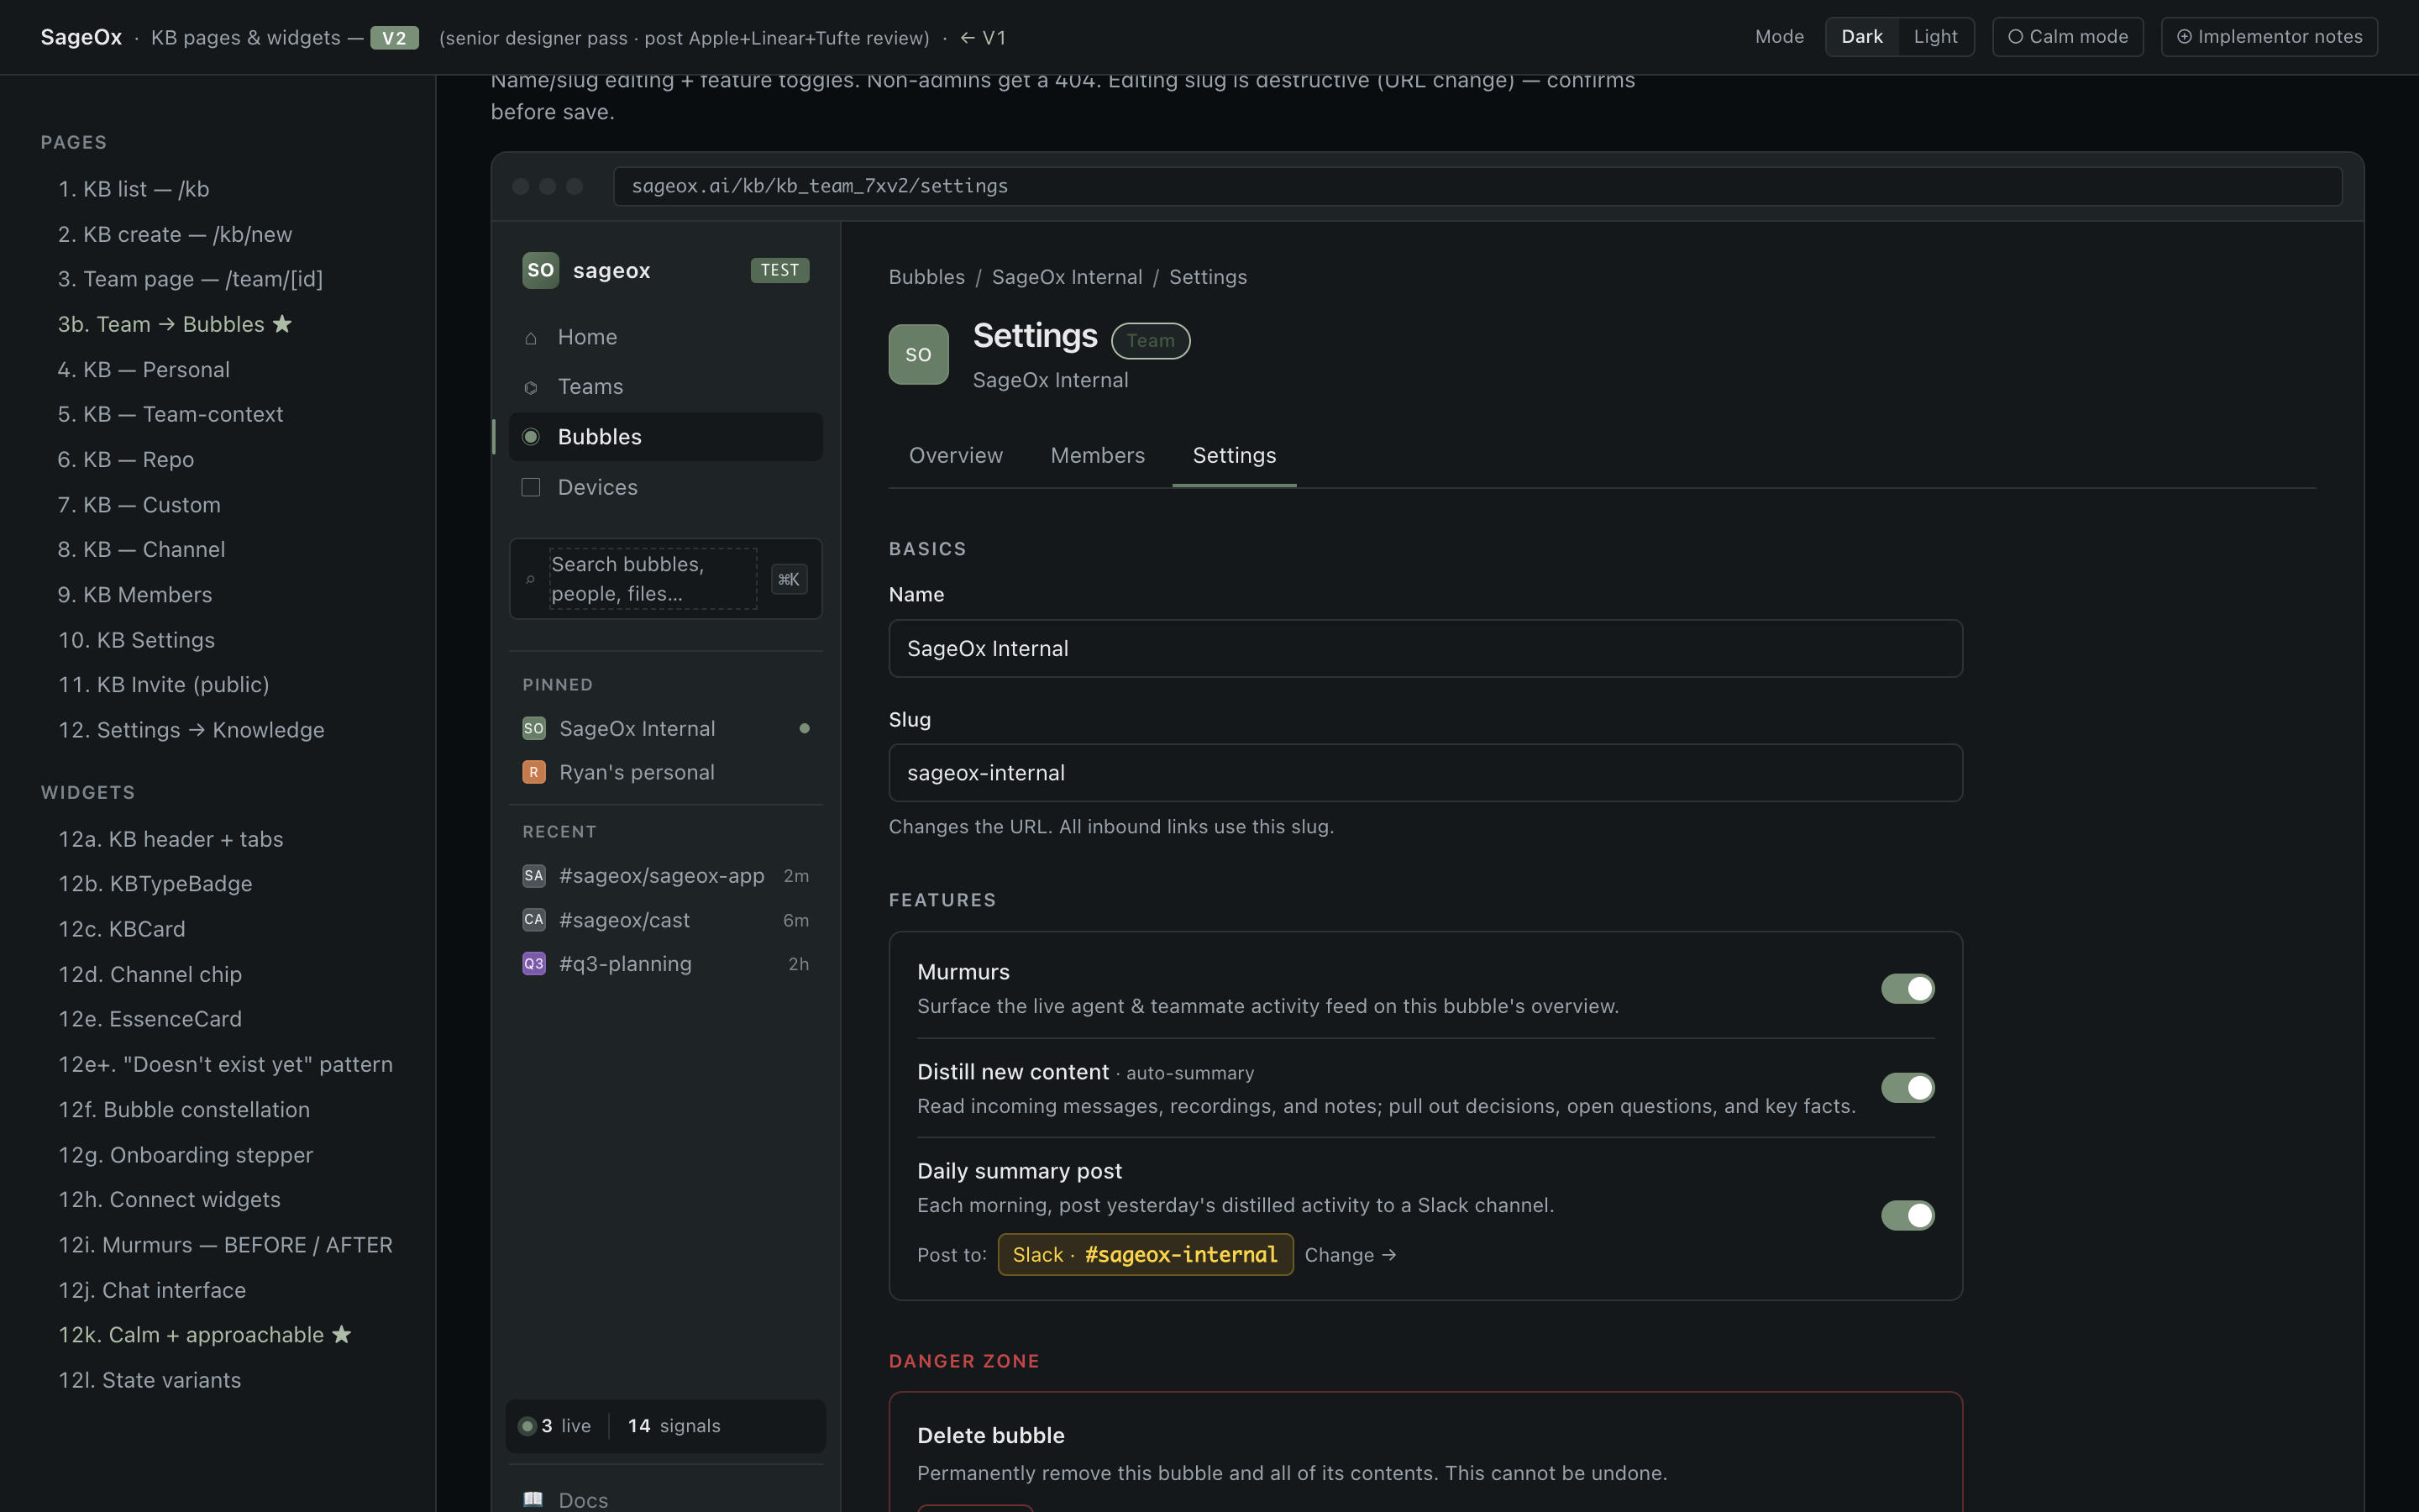Toggle the Murmurs feature switch
This screenshot has height=1512, width=2419.
tap(1907, 988)
